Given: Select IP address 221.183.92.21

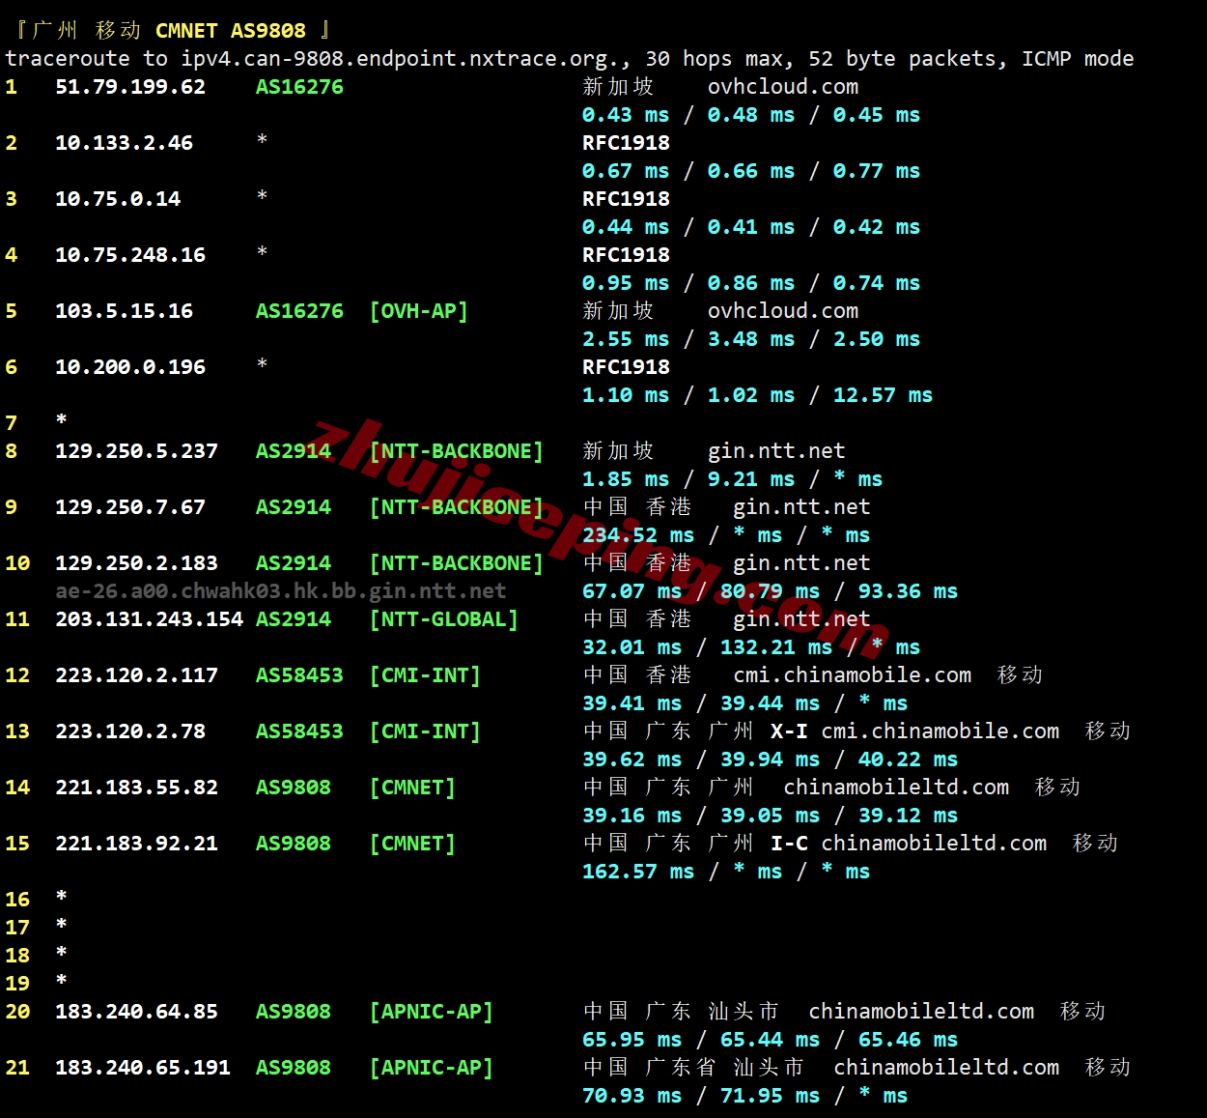Looking at the screenshot, I should 136,844.
